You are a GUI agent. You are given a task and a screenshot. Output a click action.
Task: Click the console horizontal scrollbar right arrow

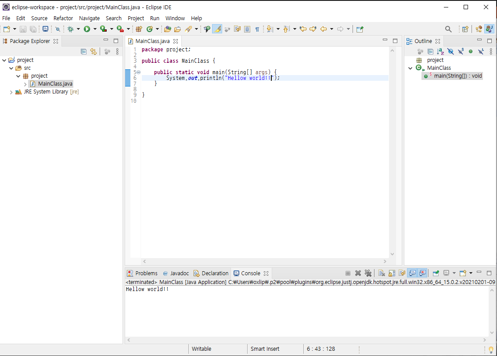pos(485,340)
